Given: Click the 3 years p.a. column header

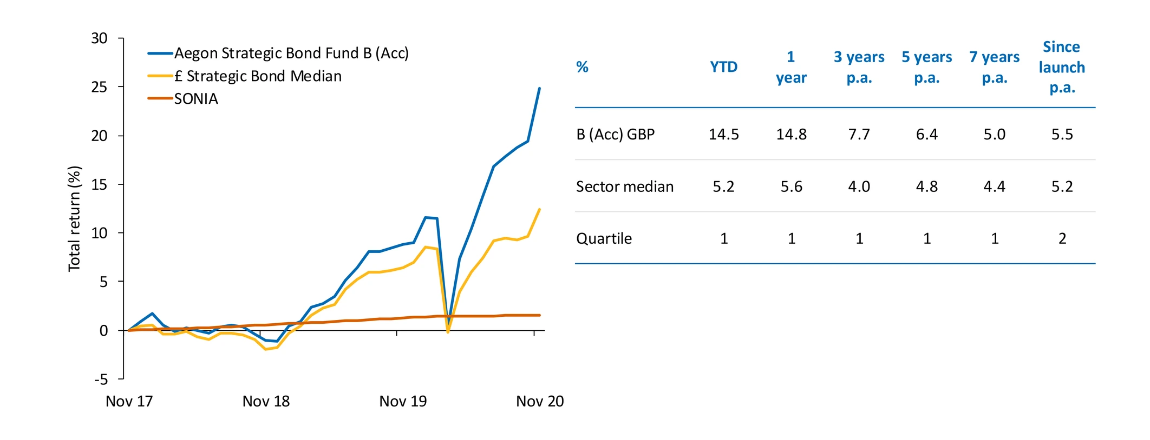Looking at the screenshot, I should pos(859,67).
